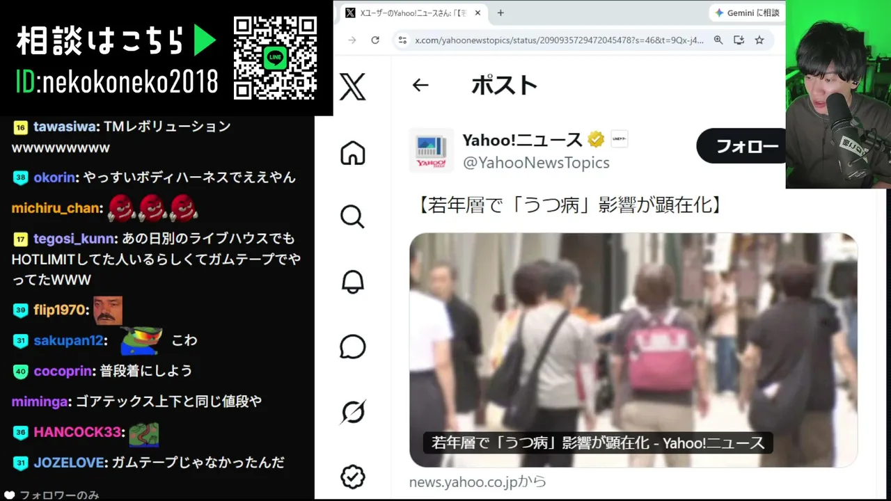The height and width of the screenshot is (501, 891).
Task: Click cocoprin's level 40 chat badge
Action: point(20,372)
